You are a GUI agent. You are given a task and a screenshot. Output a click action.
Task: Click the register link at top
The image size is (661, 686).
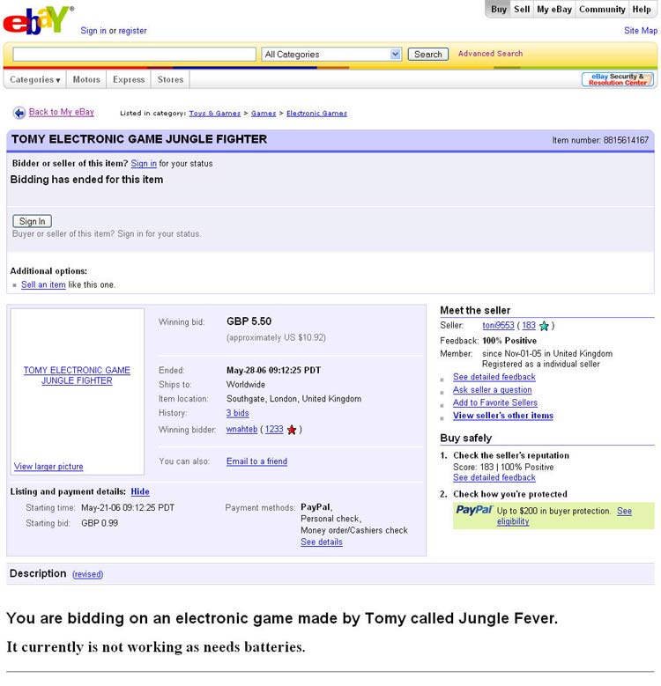[x=132, y=31]
